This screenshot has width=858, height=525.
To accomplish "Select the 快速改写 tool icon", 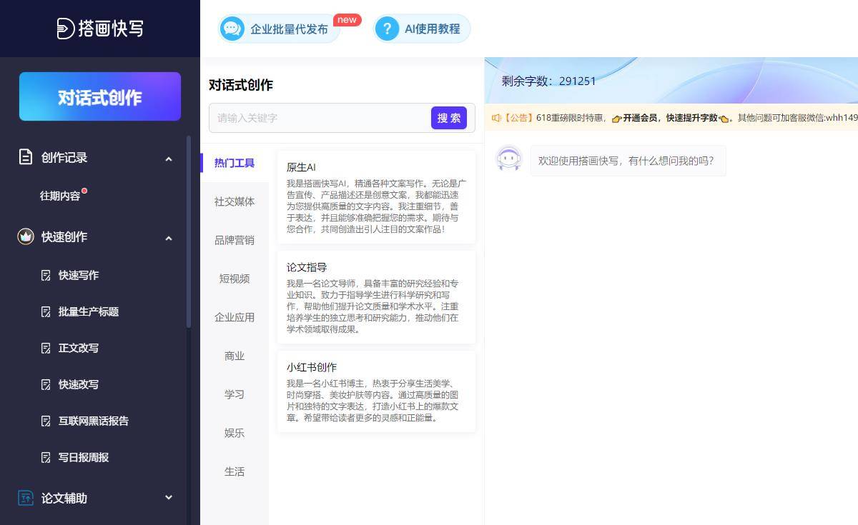I will [44, 384].
